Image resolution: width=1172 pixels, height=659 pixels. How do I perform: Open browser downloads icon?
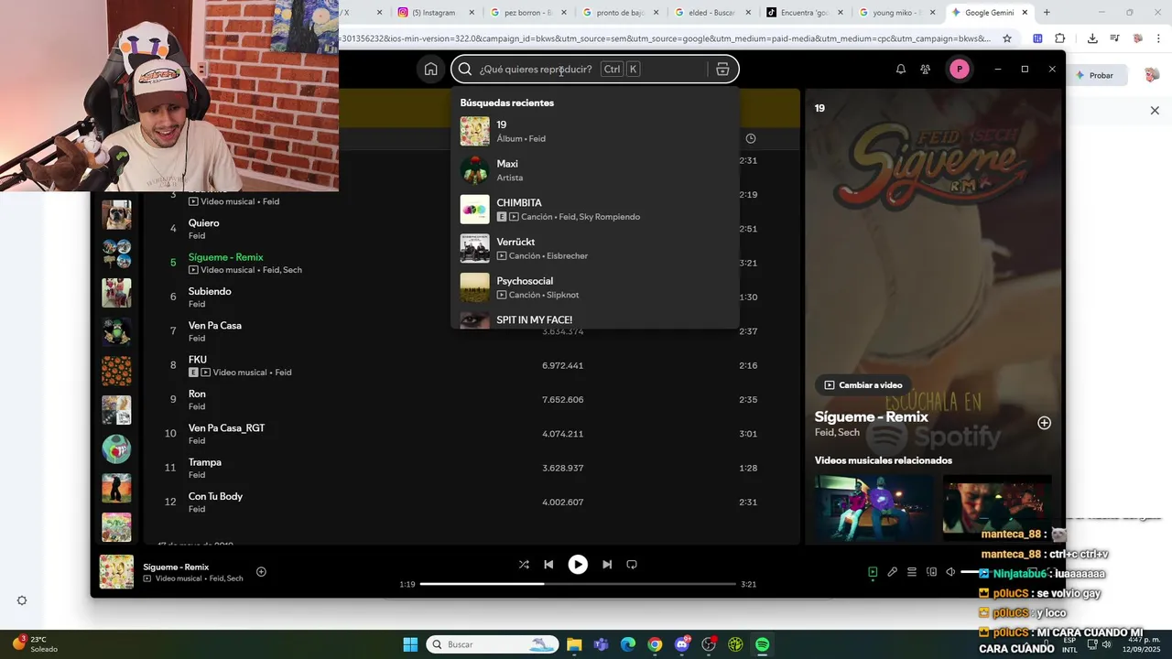pos(1092,38)
